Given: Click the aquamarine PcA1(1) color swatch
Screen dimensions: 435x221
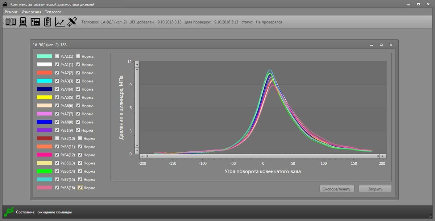Looking at the screenshot, I should pyautogui.click(x=44, y=56).
